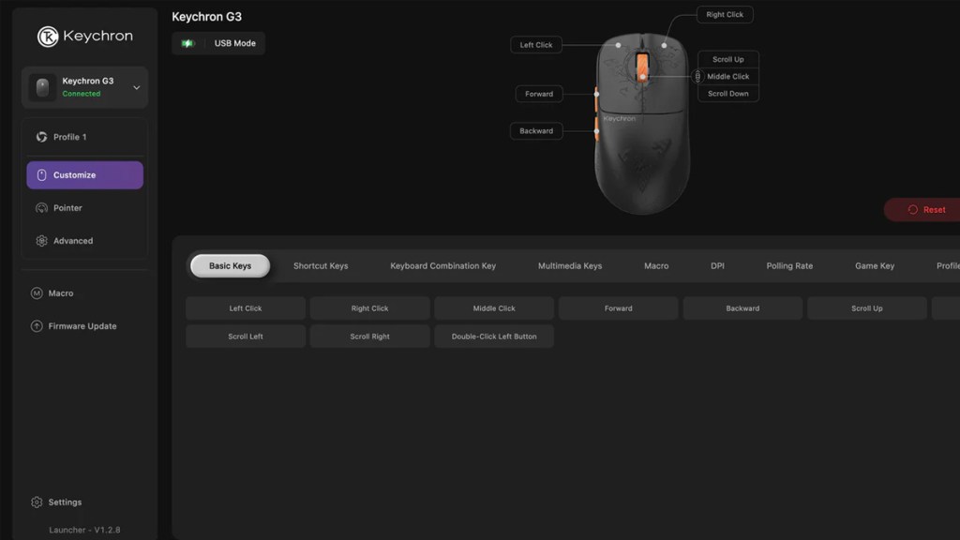Screen dimensions: 960x540
Task: Select the Forward label on the mouse diagram
Action: (x=539, y=94)
